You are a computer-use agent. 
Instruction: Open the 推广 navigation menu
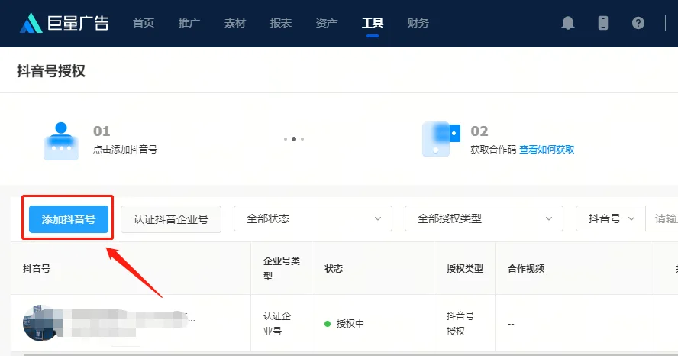[x=189, y=23]
